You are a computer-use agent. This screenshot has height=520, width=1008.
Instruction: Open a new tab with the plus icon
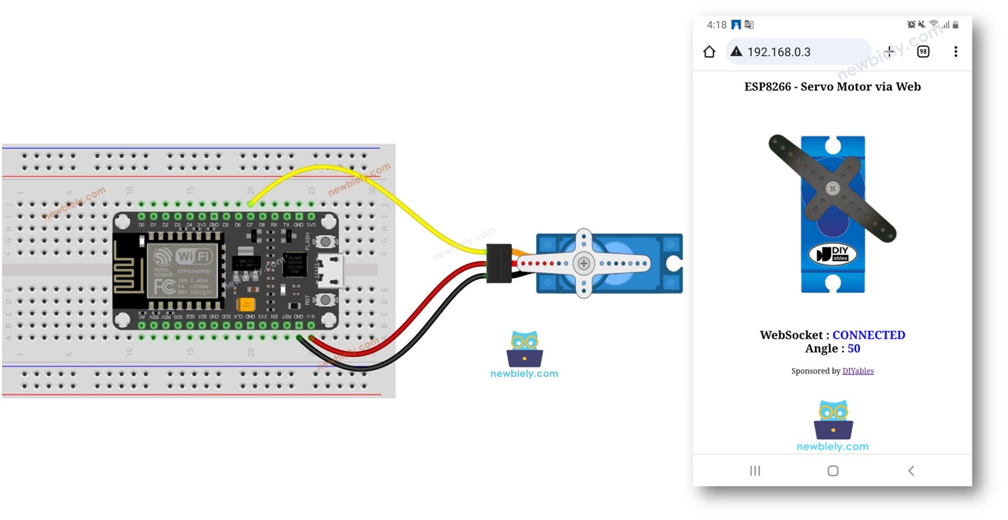(x=889, y=51)
